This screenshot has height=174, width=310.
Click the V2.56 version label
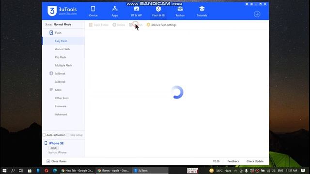tap(216, 161)
